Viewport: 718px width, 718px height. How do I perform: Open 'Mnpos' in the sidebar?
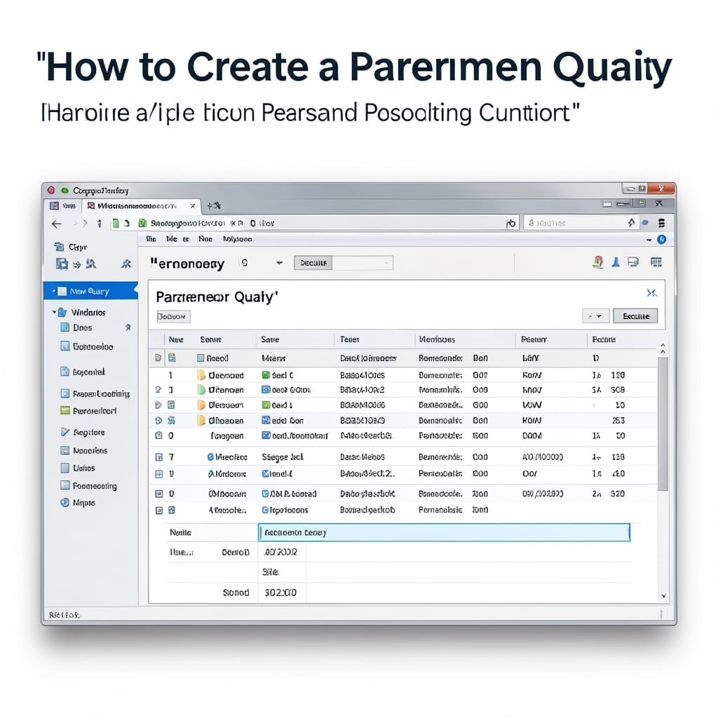[78, 503]
